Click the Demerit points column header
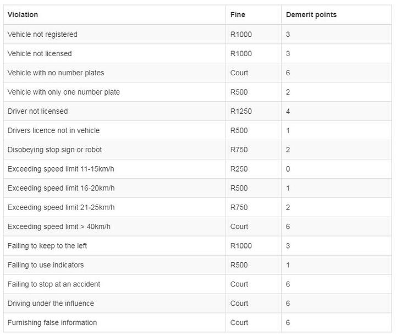Image resolution: width=396 pixels, height=336 pixels. click(x=311, y=15)
